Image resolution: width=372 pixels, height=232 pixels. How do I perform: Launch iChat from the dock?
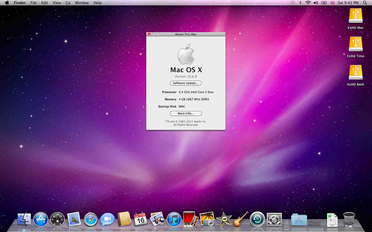pyautogui.click(x=107, y=220)
